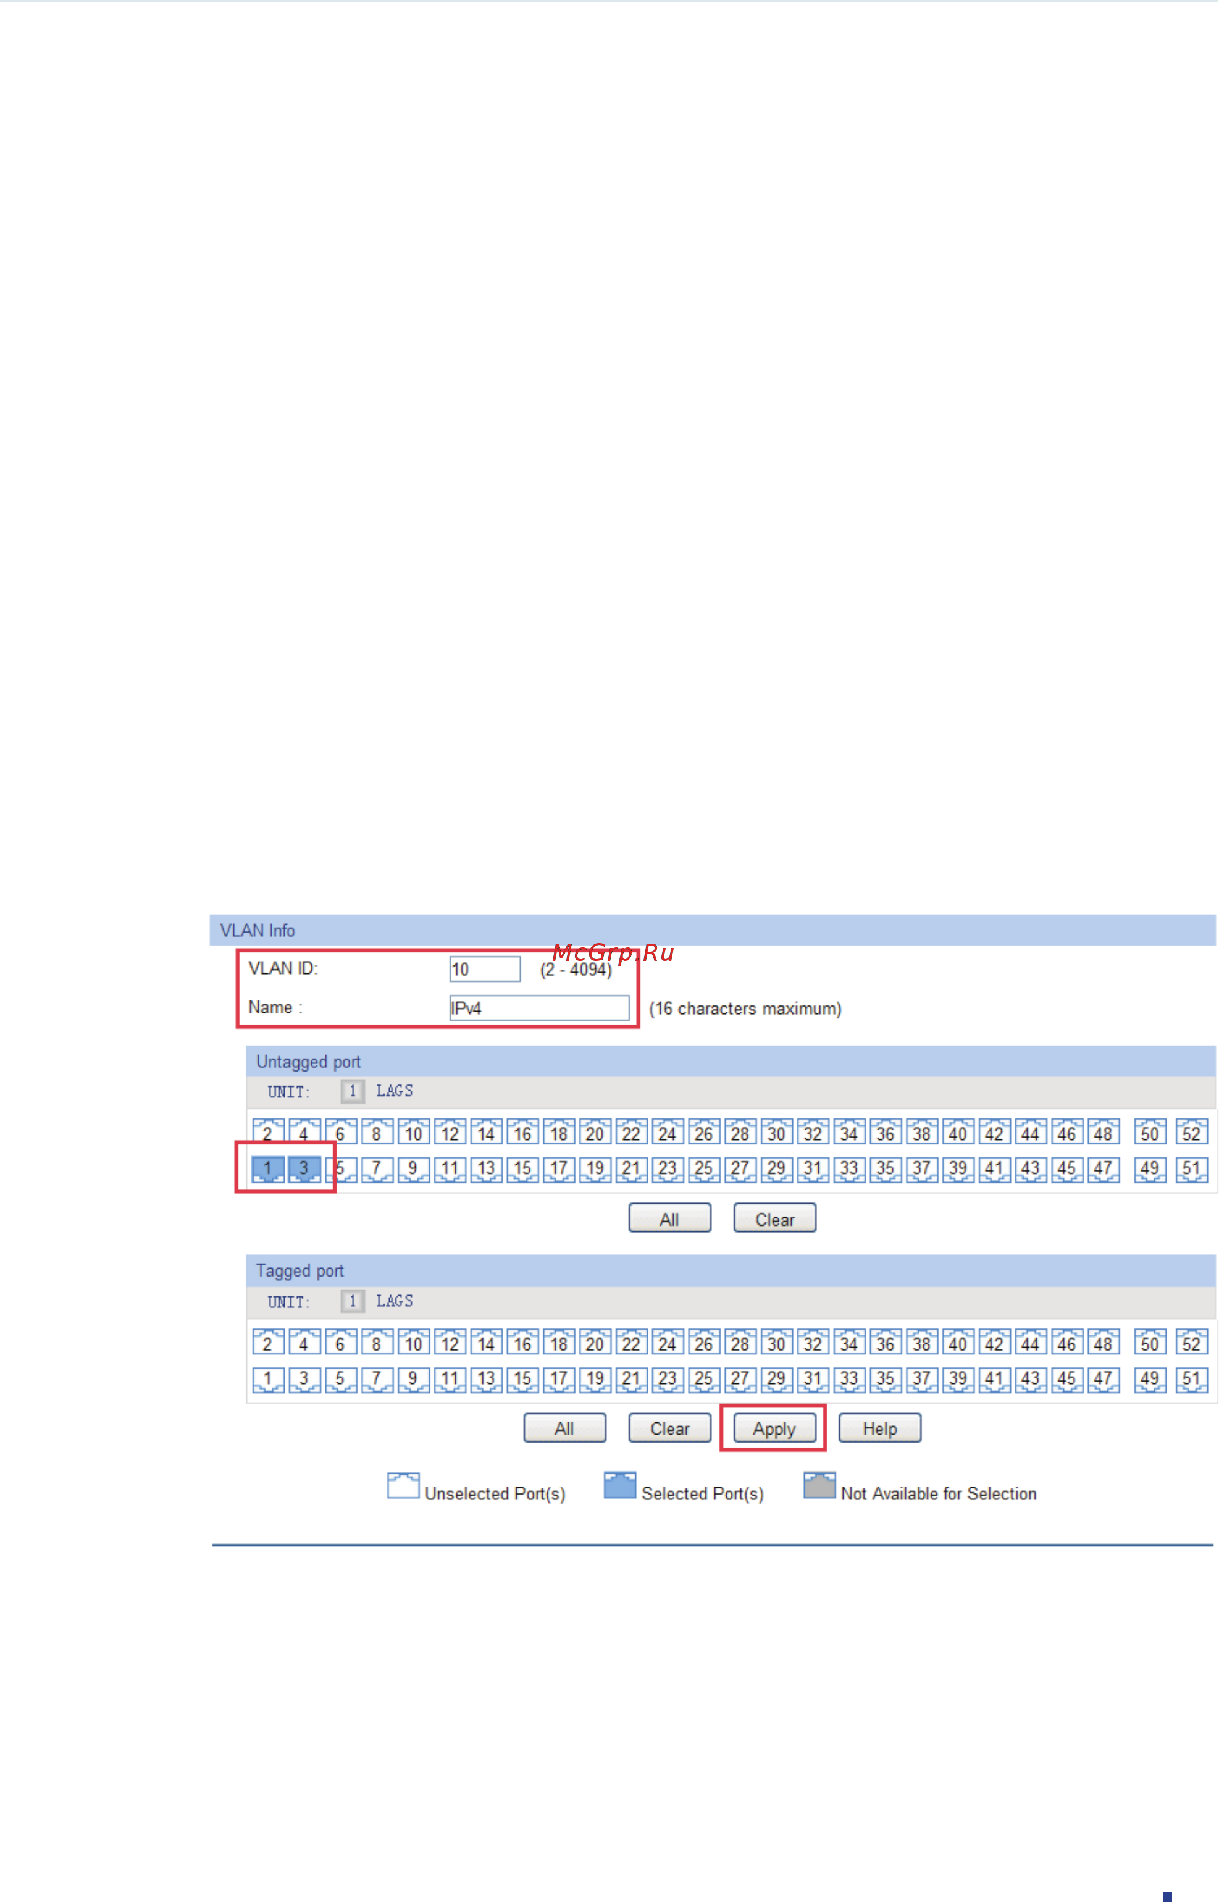
Task: Select port 4 in Untagged port
Action: pos(305,1133)
